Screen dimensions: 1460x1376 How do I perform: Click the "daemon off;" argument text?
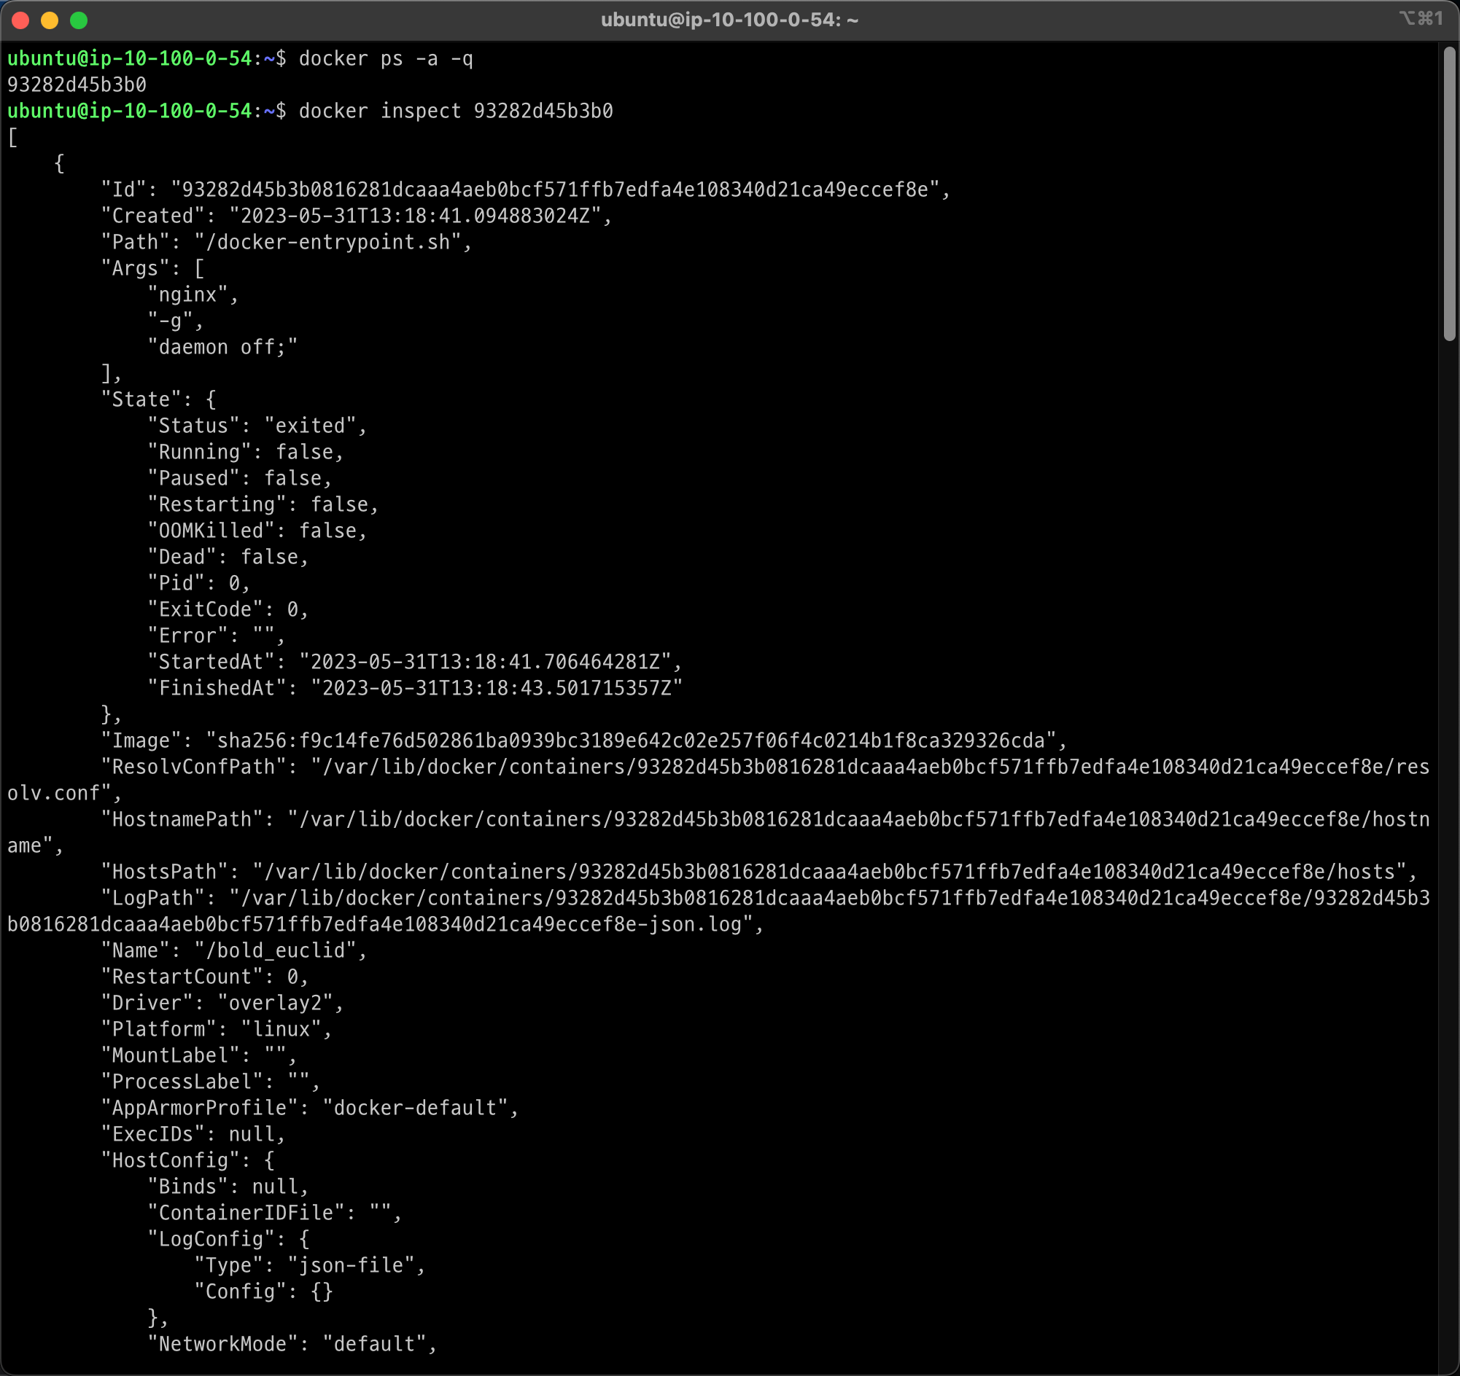click(222, 348)
